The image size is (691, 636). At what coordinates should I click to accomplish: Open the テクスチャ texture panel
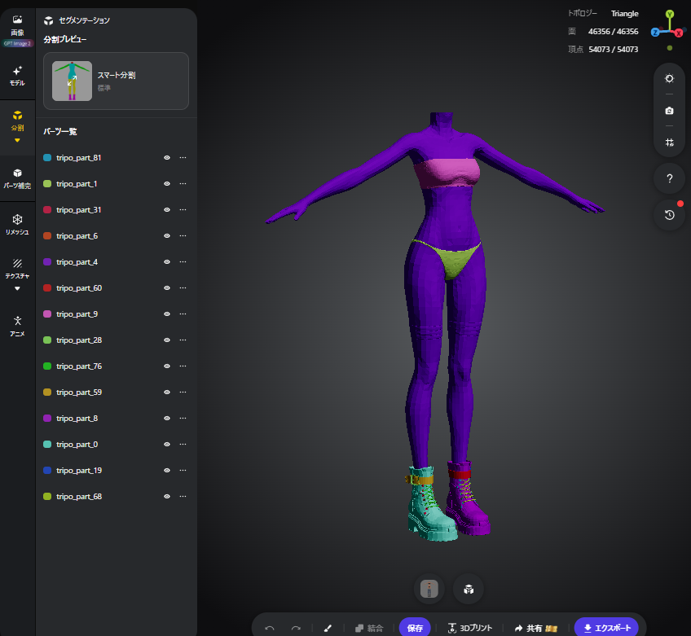[17, 269]
